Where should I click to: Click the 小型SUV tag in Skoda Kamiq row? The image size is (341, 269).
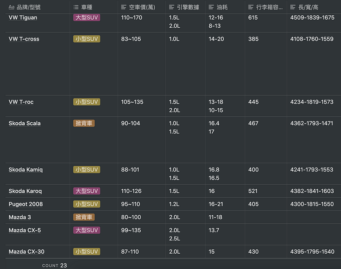(x=87, y=170)
